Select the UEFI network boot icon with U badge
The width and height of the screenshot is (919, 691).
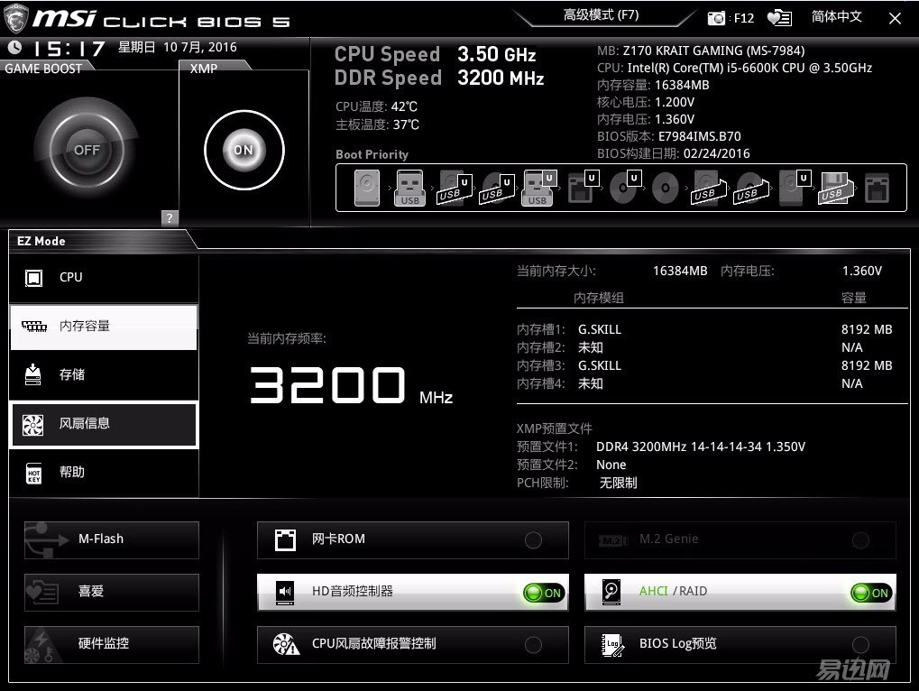584,188
